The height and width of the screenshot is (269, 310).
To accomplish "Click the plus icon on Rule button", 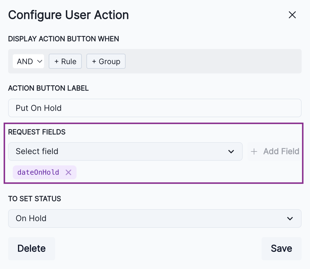I will 57,61.
